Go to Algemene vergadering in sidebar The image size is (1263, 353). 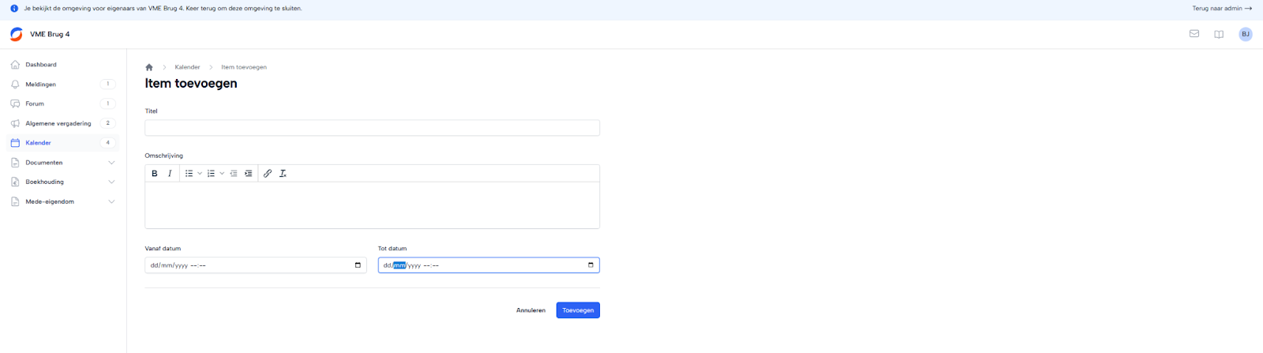[x=58, y=123]
